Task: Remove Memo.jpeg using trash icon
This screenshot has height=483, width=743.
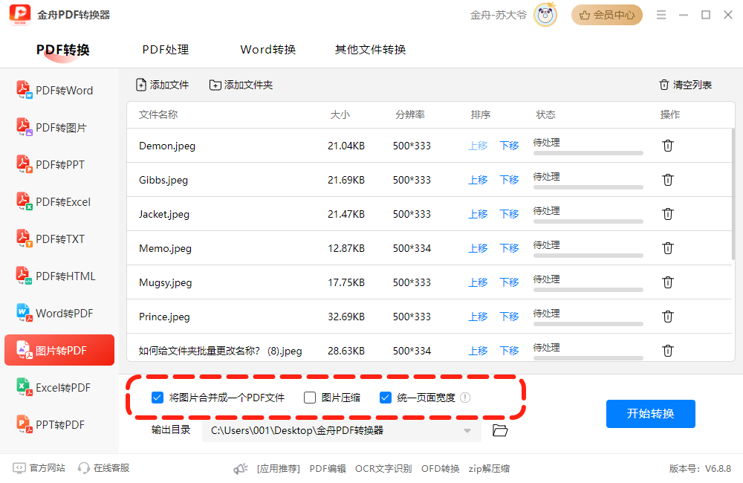Action: point(668,248)
